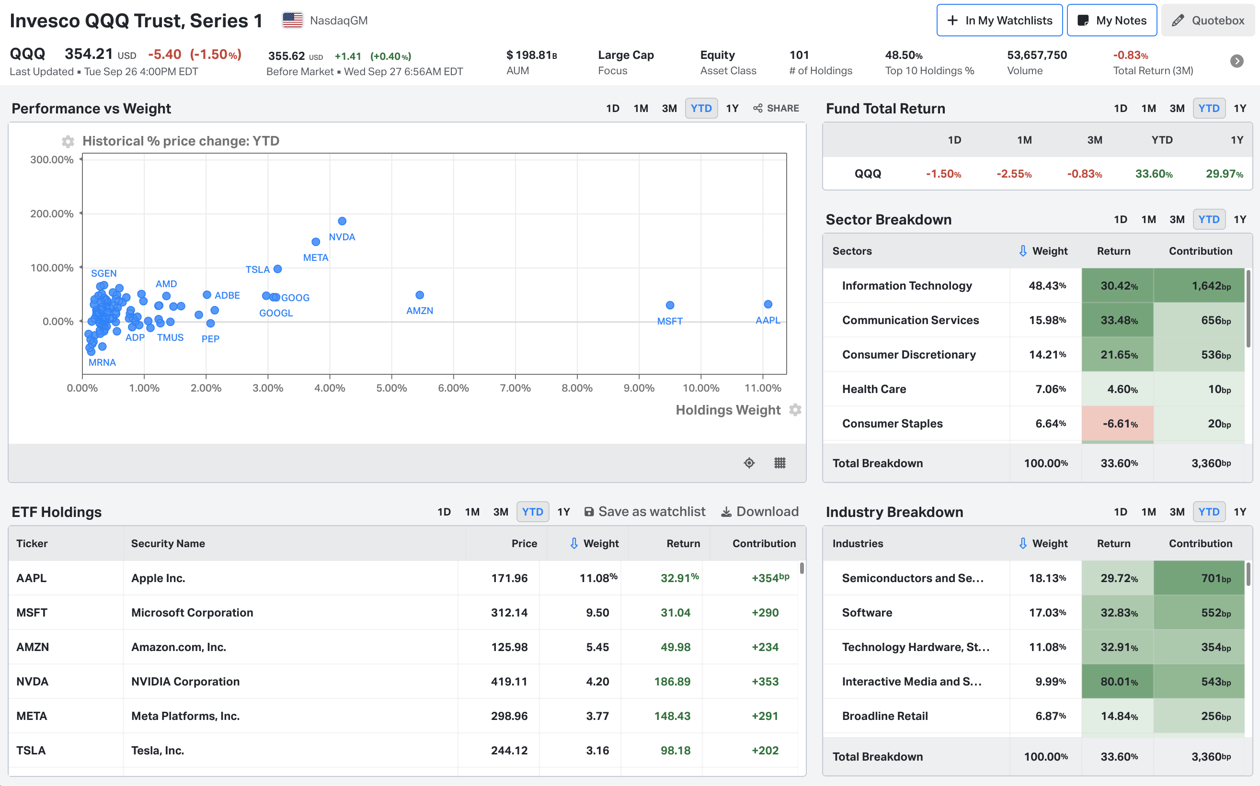Add to watchlists with In My Watchlists button
The width and height of the screenshot is (1260, 786).
click(999, 20)
